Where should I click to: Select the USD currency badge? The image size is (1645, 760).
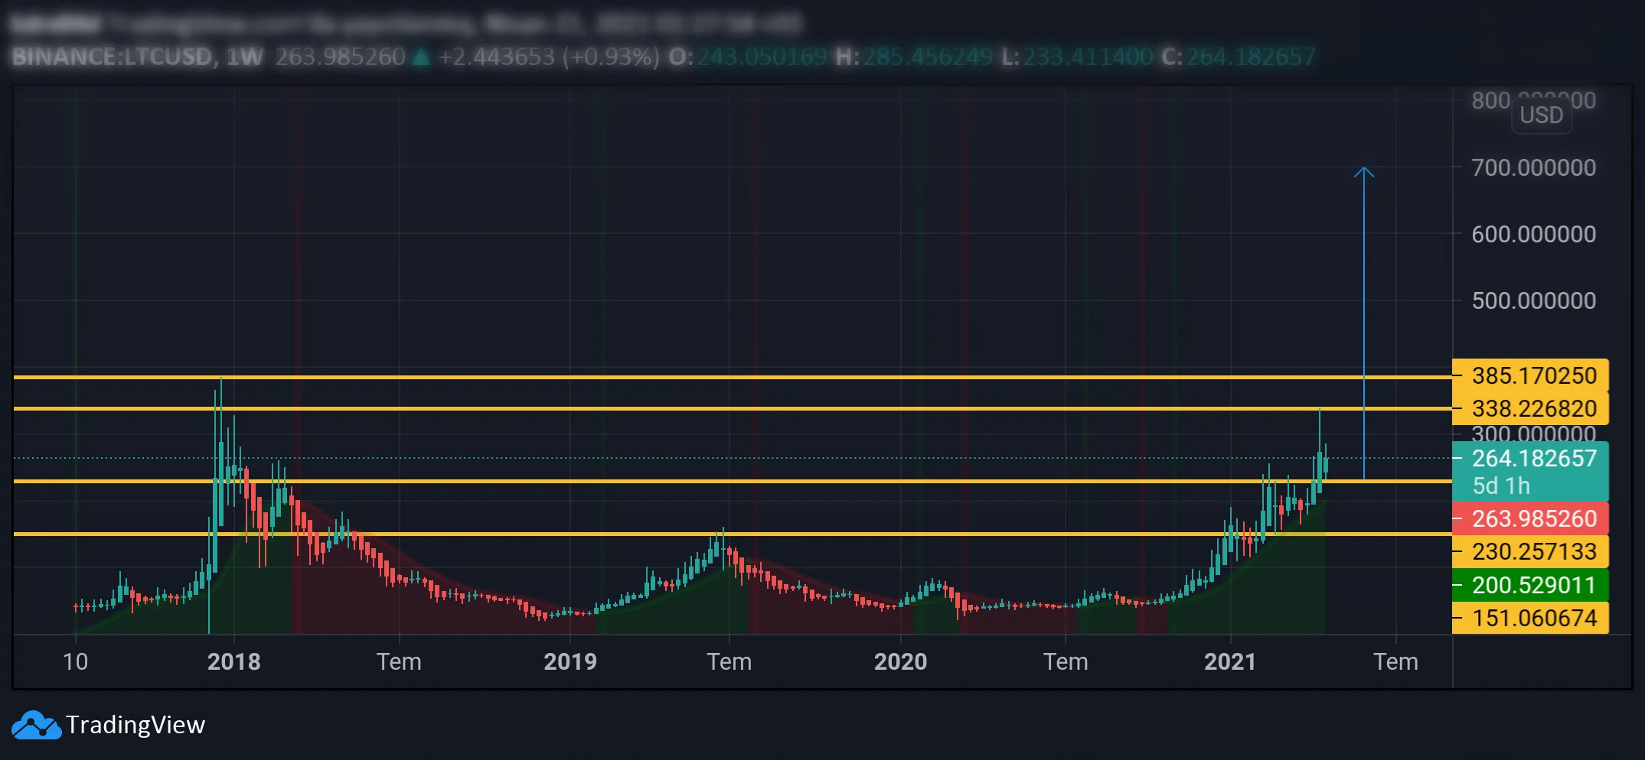(x=1541, y=115)
